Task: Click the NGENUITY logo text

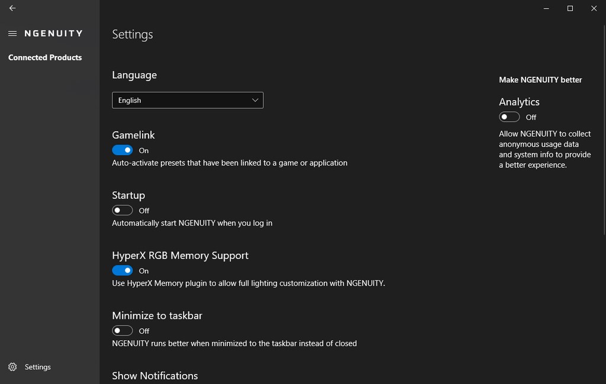Action: click(53, 34)
